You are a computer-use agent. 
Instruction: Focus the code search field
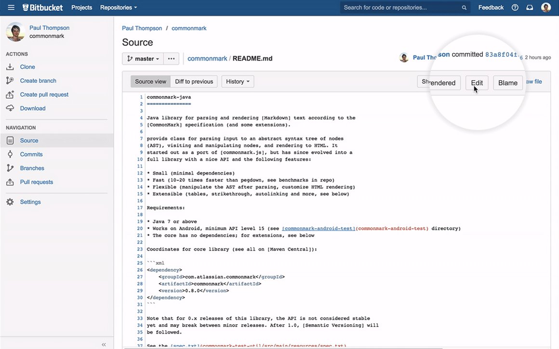pyautogui.click(x=405, y=8)
